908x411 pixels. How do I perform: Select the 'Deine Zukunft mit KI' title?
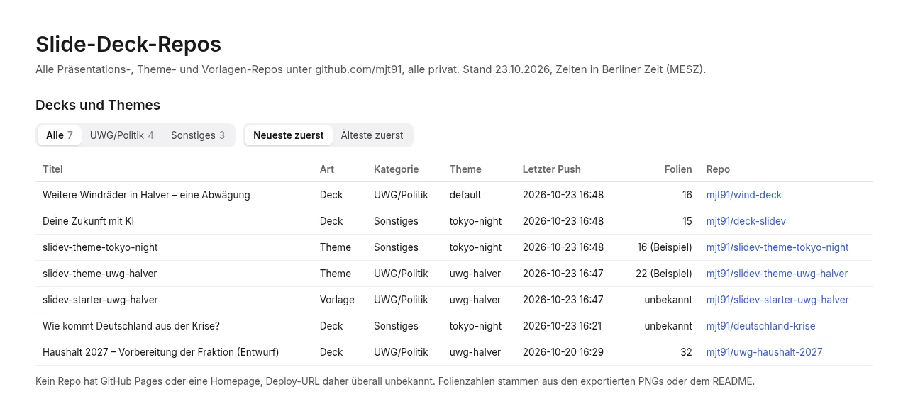pos(88,221)
